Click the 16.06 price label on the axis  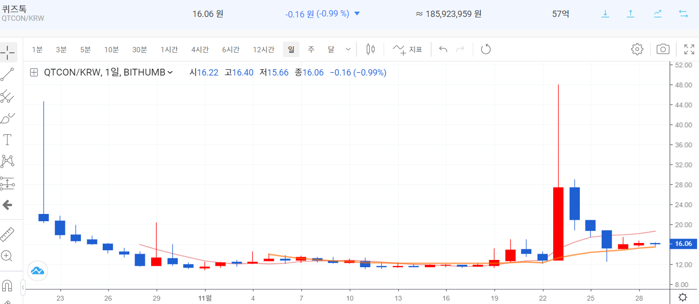click(x=683, y=244)
